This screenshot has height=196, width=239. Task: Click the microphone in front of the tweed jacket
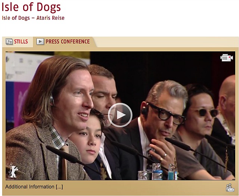coord(62,154)
